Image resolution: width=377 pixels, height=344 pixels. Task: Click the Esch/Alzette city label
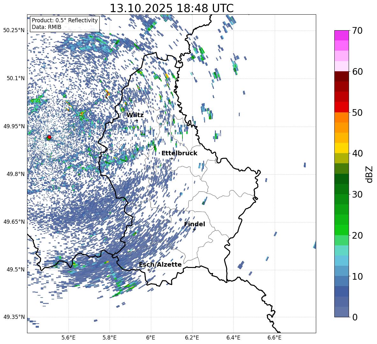(x=160, y=264)
